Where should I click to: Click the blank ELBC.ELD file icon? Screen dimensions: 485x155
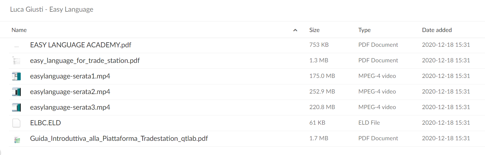coord(17,123)
